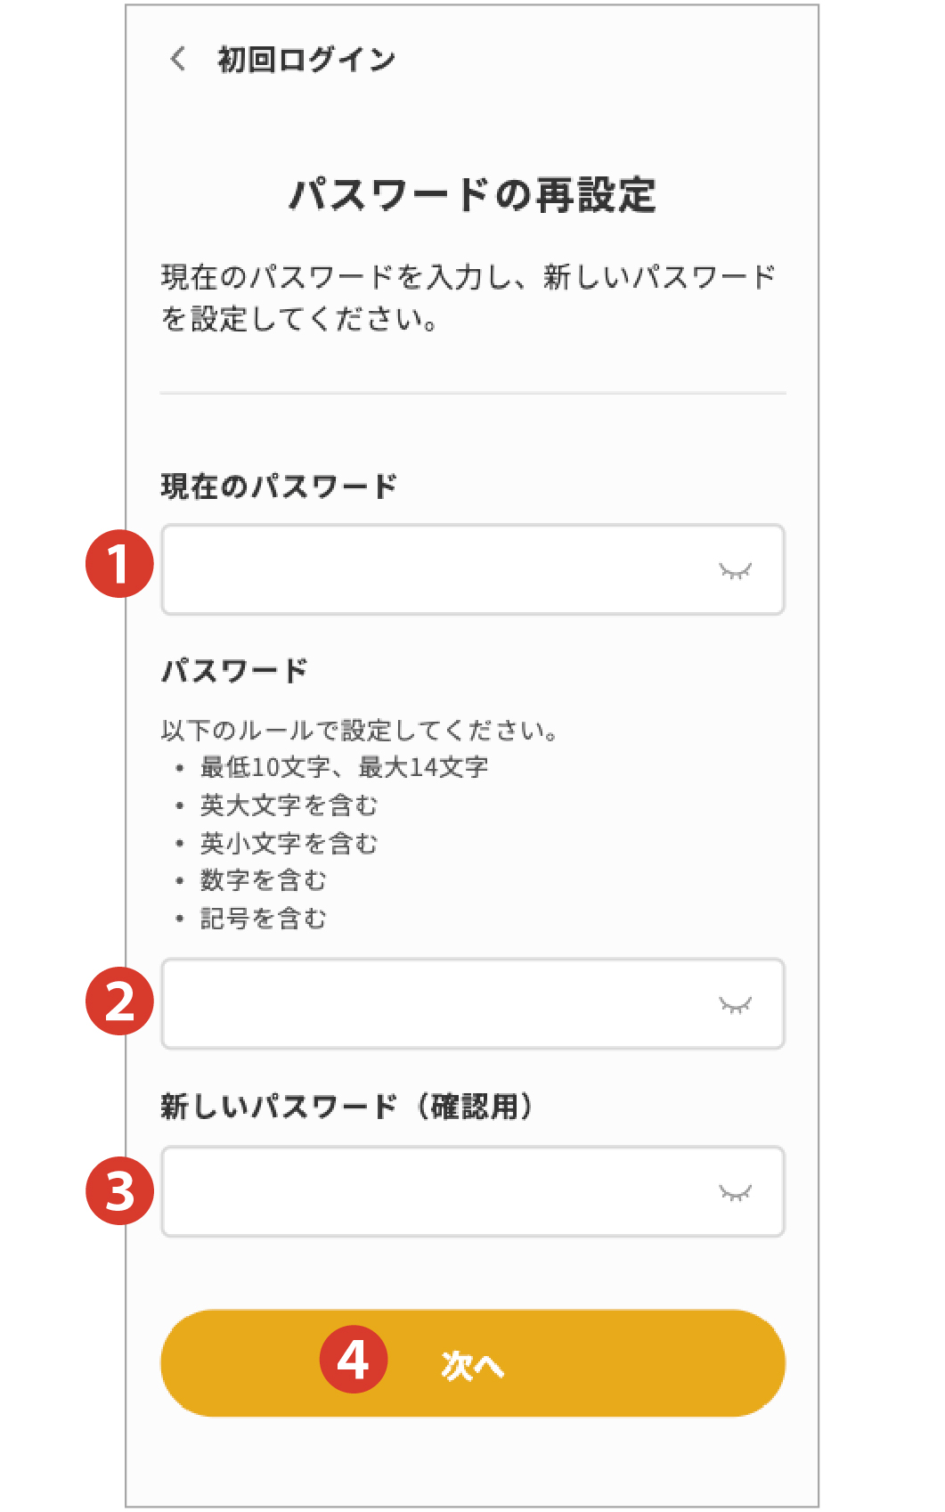
Task: Go back using the header chevron arrow
Action: pyautogui.click(x=178, y=60)
